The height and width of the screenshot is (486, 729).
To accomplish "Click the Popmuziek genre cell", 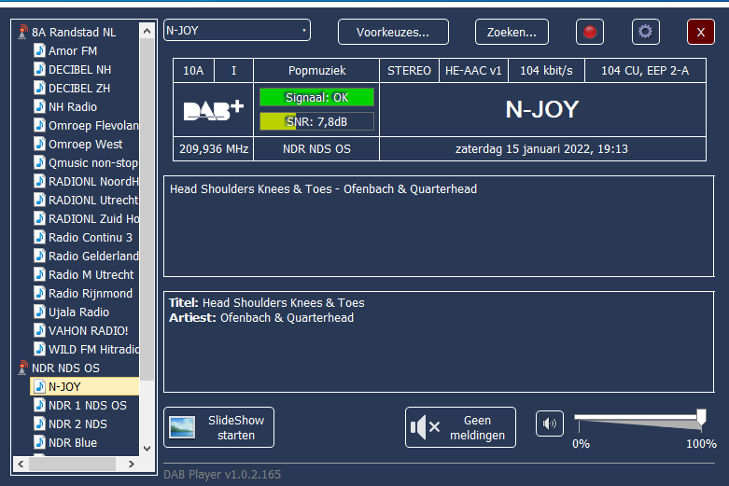I will (x=316, y=71).
